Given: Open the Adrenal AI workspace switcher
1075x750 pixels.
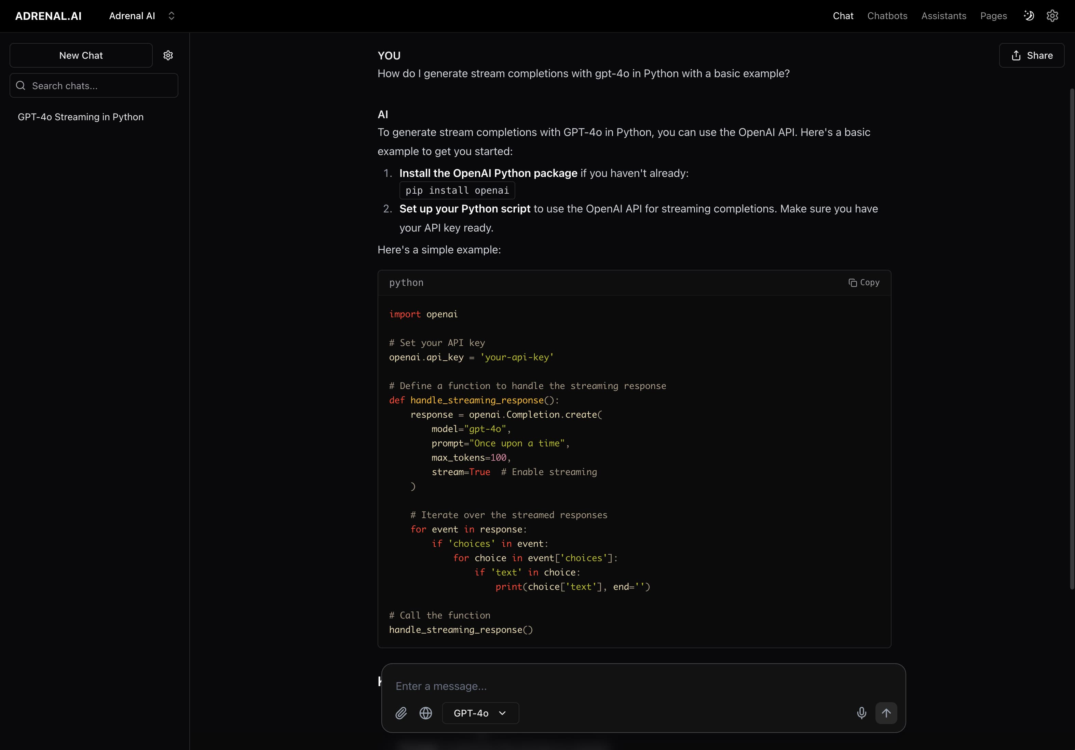Looking at the screenshot, I should (x=140, y=15).
